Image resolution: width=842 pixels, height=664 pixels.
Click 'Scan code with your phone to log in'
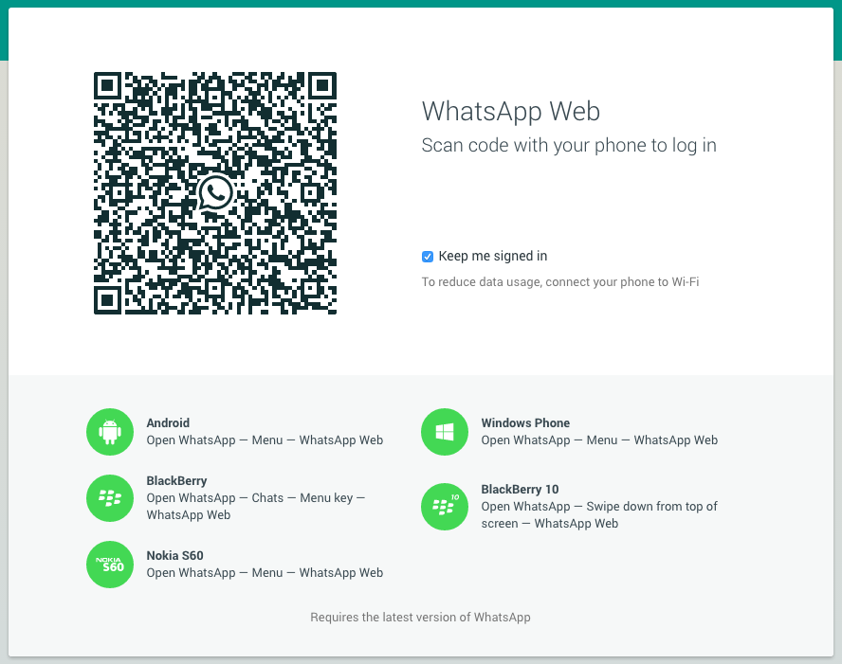coord(569,145)
